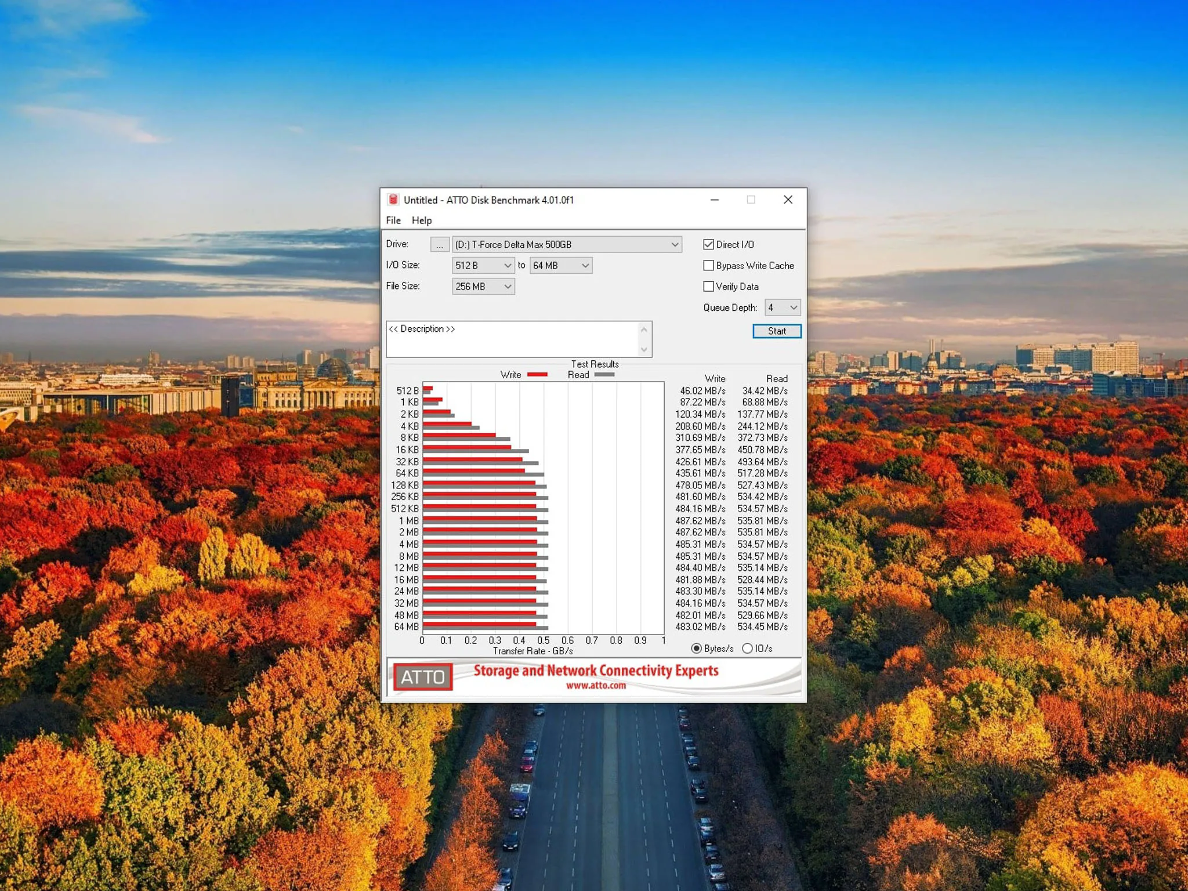Click into the Description text field
The image size is (1188, 891).
[x=513, y=339]
